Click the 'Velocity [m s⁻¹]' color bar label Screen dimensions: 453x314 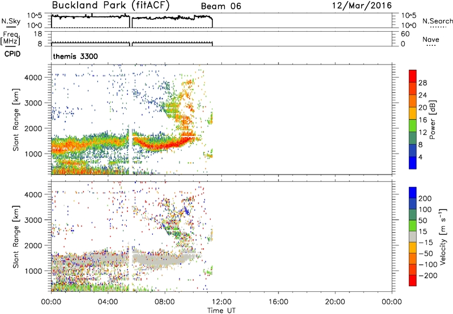pyautogui.click(x=442, y=237)
